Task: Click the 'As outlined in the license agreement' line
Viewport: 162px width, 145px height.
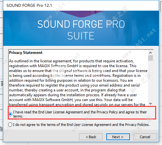Action: click(x=71, y=61)
